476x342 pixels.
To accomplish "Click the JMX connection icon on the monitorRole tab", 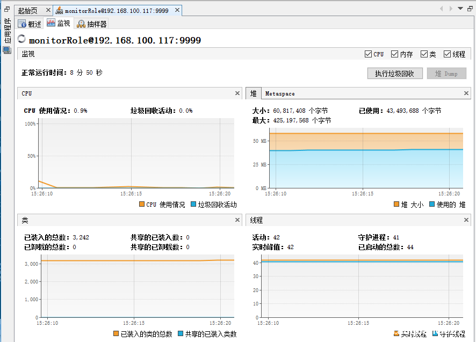I will 58,9.
